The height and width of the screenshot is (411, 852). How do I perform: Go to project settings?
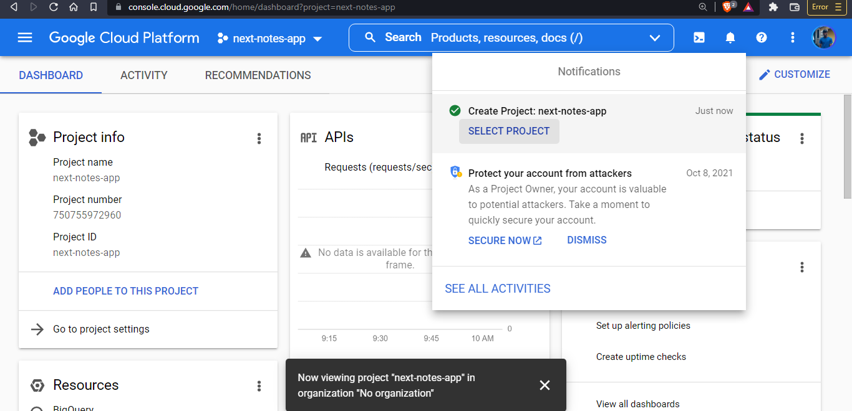101,329
